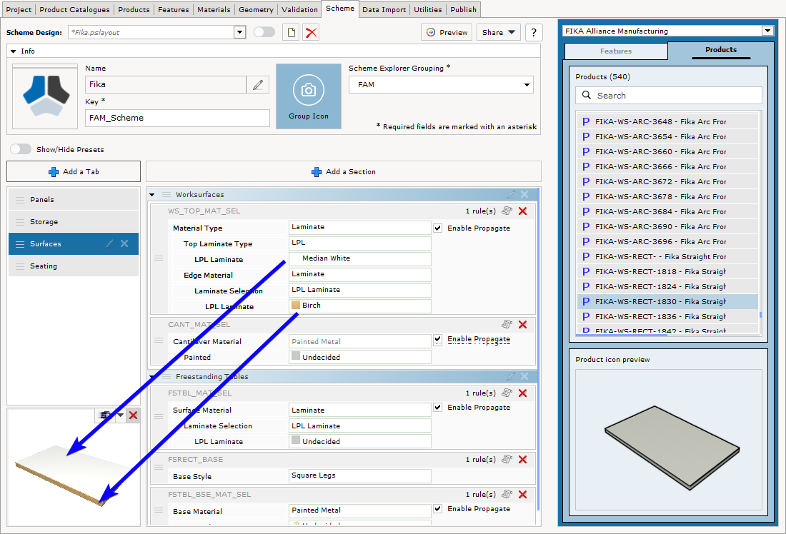Uncheck Enable Propagate for Cantilever Material
Image resolution: width=786 pixels, height=534 pixels.
tap(437, 339)
